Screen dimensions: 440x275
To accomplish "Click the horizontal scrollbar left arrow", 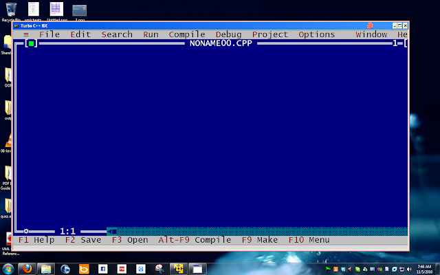I will (x=109, y=231).
